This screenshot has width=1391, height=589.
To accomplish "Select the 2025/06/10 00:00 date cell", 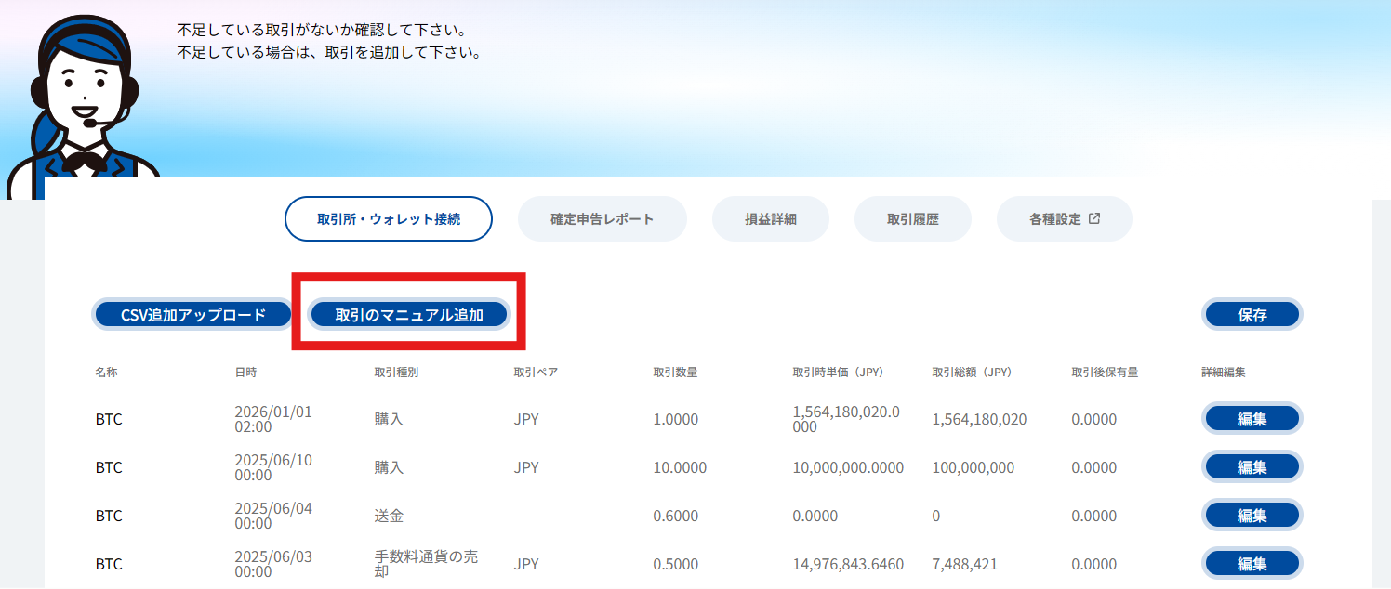I will (273, 467).
